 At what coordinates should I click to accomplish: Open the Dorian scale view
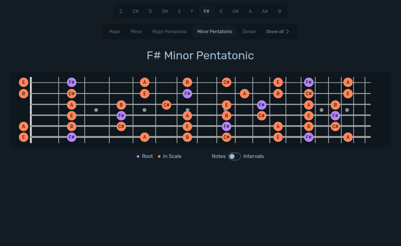249,31
